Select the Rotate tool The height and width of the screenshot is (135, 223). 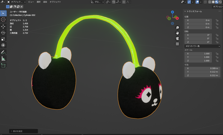[x=3, y=33]
